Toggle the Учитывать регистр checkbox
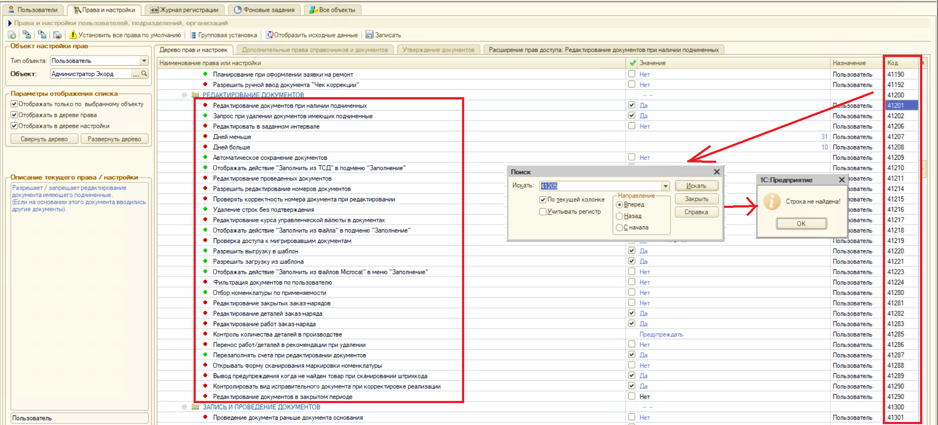The image size is (938, 425). [x=543, y=212]
